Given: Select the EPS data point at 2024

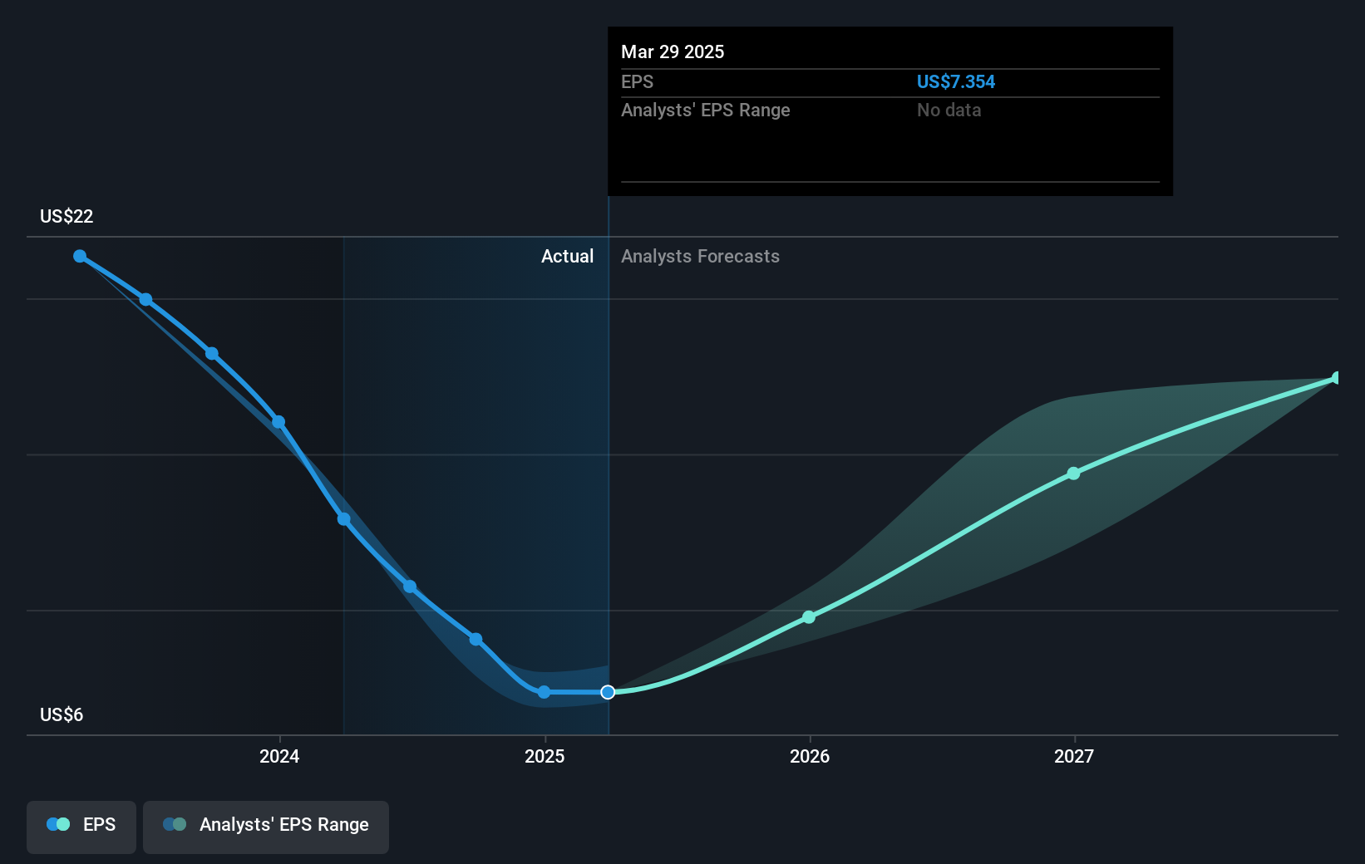Looking at the screenshot, I should (x=278, y=422).
